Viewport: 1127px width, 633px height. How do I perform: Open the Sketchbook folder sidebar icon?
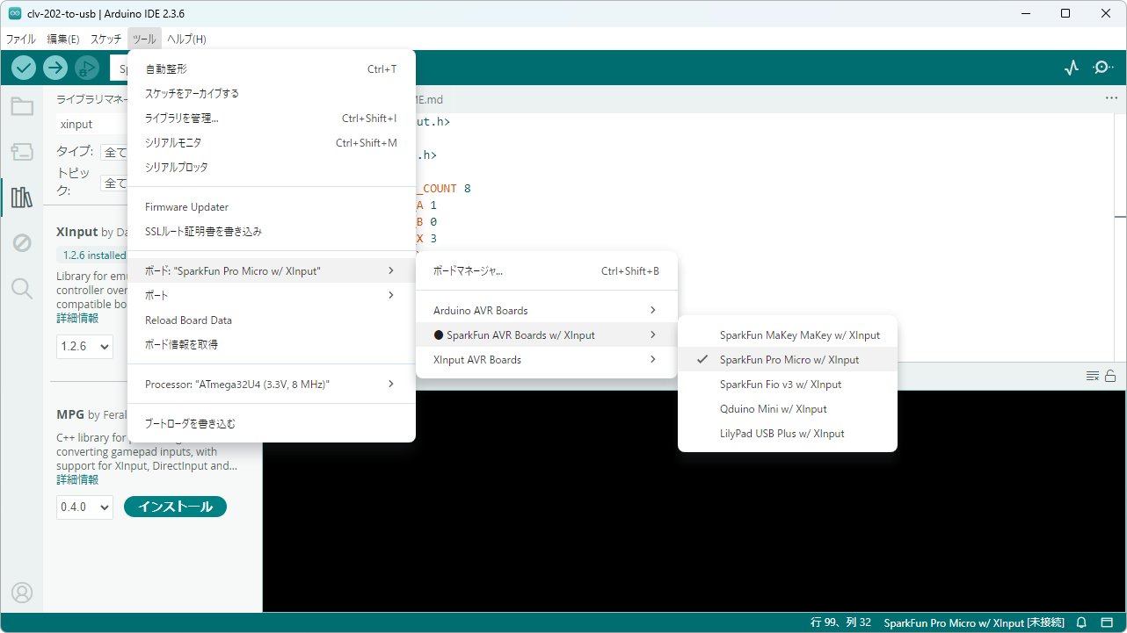point(22,107)
